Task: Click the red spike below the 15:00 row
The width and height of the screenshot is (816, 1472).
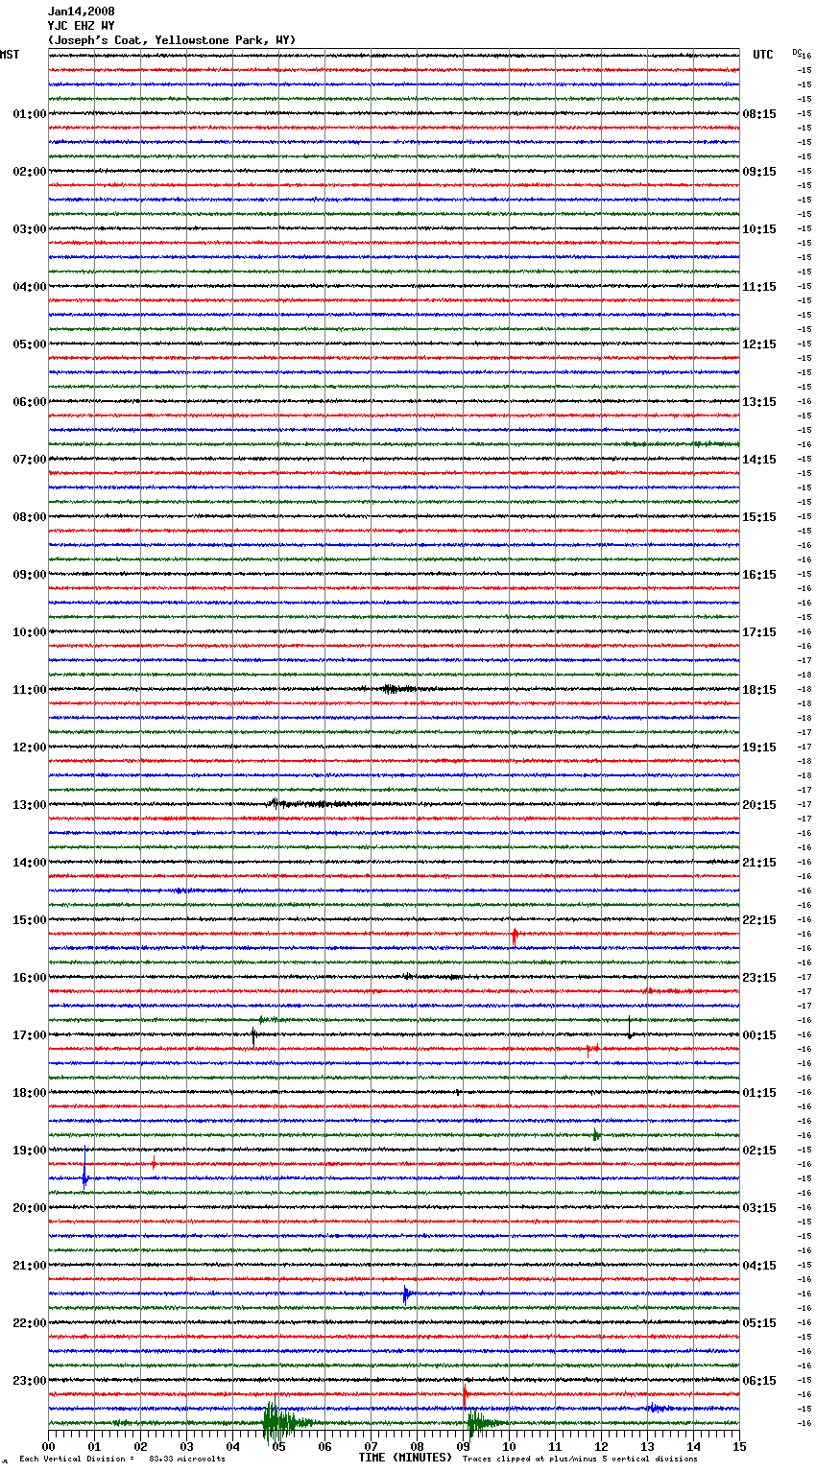Action: coord(515,937)
